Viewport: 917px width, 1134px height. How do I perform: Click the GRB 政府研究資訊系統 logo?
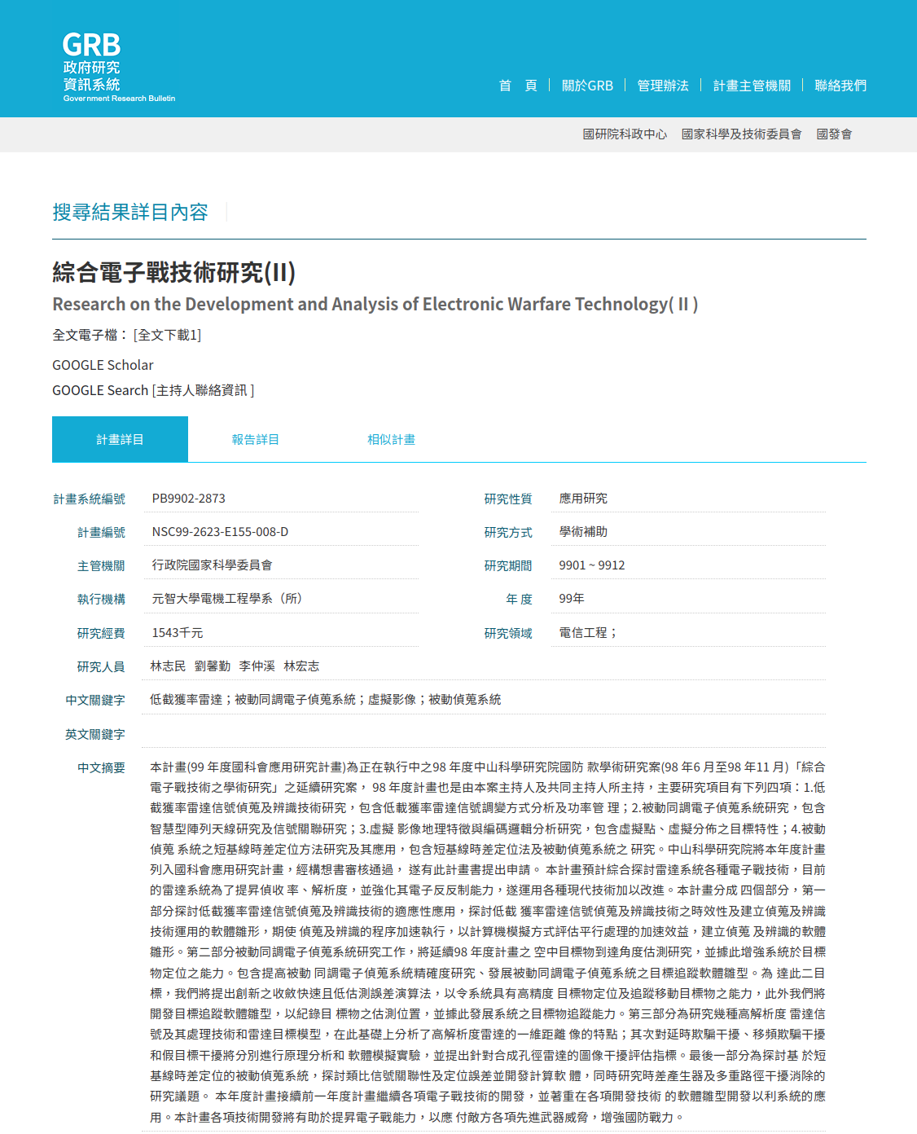click(119, 68)
